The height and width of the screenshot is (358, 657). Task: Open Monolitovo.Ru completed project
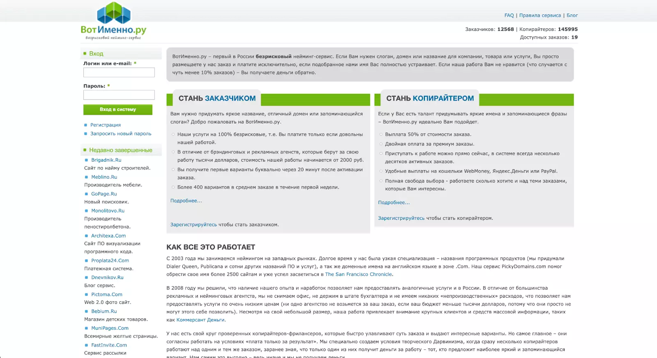[108, 211]
